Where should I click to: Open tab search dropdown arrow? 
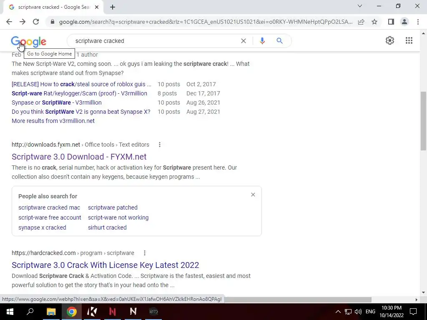click(360, 6)
